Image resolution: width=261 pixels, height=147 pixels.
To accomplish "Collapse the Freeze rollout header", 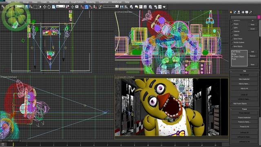I will click(244, 109).
